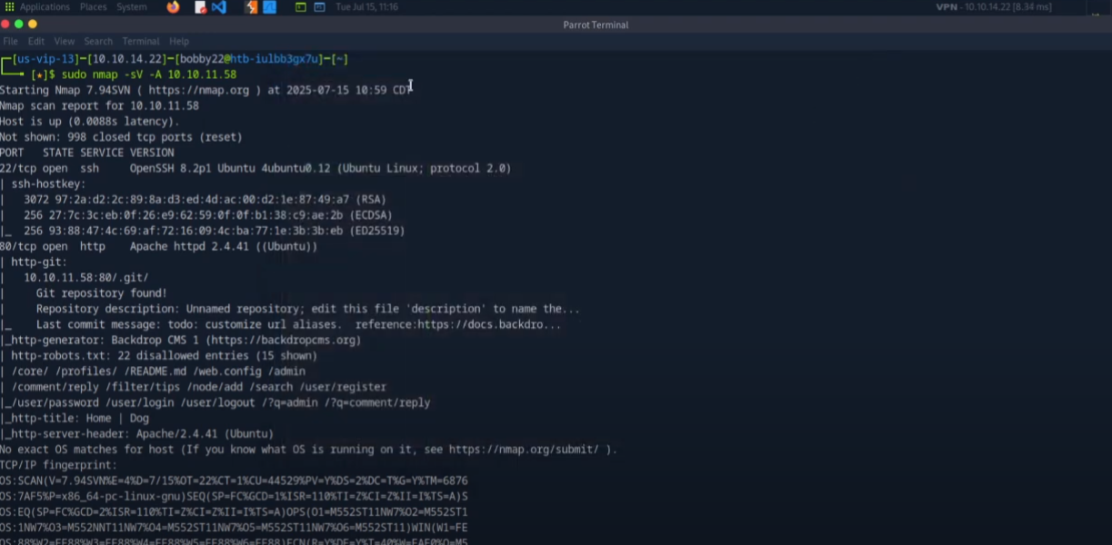Click the Parrot Terminal window title
1112x545 pixels.
tap(596, 25)
